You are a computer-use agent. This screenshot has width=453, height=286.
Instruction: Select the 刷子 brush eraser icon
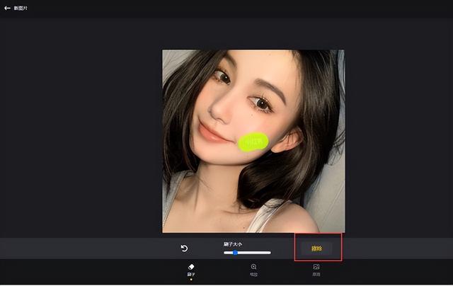[x=190, y=267]
